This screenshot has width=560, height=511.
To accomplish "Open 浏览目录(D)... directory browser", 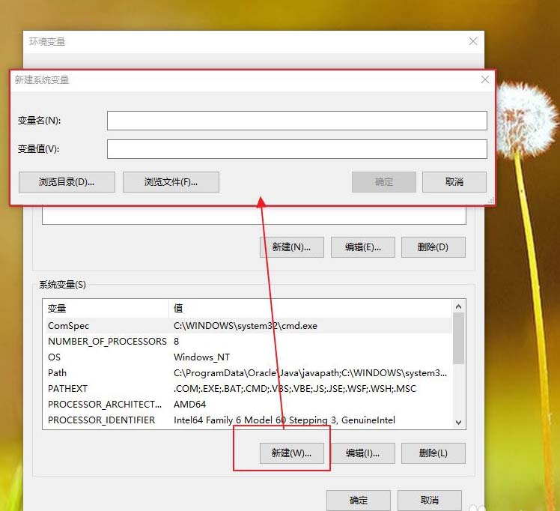I will pos(67,182).
